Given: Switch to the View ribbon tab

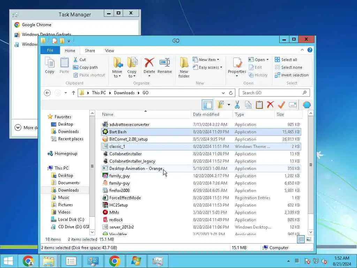Looking at the screenshot, I should tap(109, 51).
